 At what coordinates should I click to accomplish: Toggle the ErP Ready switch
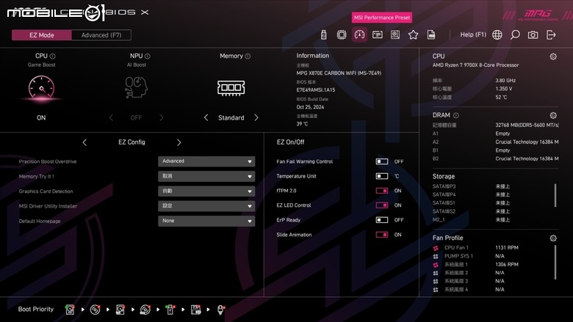(382, 219)
